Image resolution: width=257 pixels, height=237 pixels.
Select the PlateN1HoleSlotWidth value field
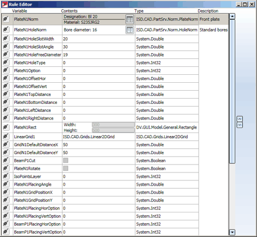(98, 39)
